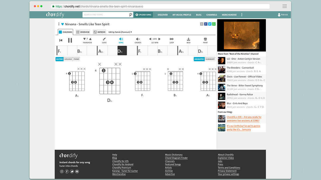Open The Breeders - Cannonball song

[242, 70]
